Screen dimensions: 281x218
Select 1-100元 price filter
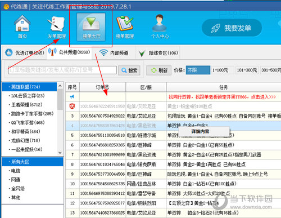coord(223,70)
